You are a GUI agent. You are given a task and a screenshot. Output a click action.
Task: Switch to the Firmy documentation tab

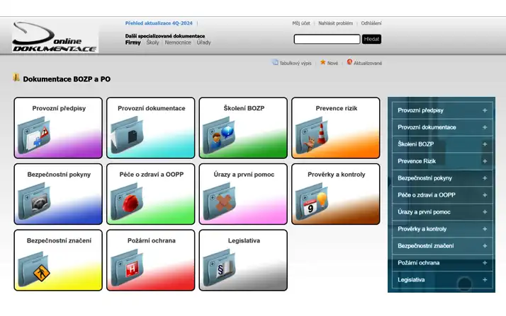coord(133,42)
